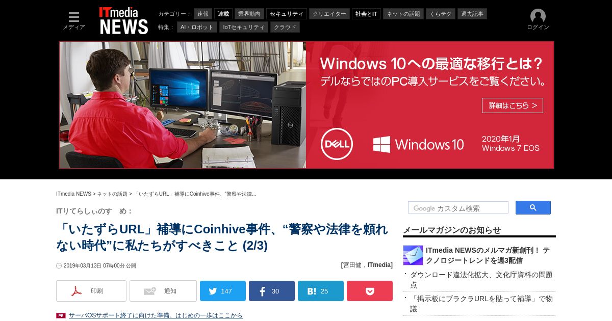612x321 pixels.
Task: Save article to Pocket
Action: coord(370,291)
